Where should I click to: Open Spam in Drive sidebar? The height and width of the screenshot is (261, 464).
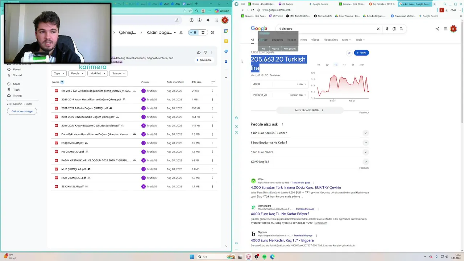point(16,84)
